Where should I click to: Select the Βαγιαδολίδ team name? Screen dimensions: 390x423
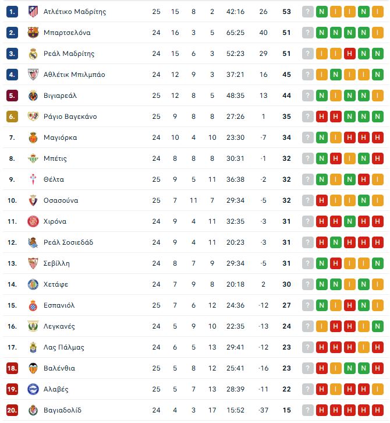62,410
